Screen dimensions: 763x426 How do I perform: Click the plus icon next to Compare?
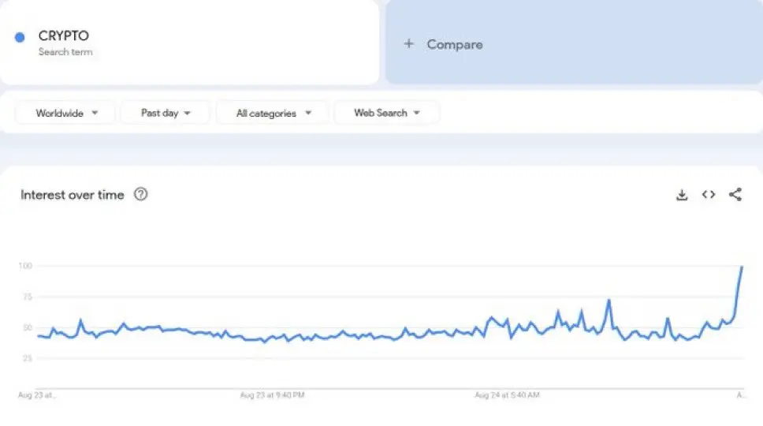click(409, 44)
